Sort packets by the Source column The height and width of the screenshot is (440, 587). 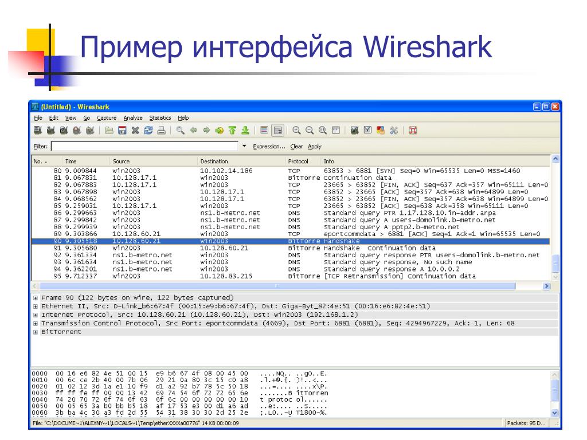pos(154,161)
